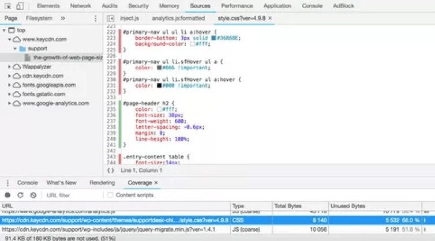
Task: Collapse the www.keycdn.com tree node
Action: click(10, 39)
